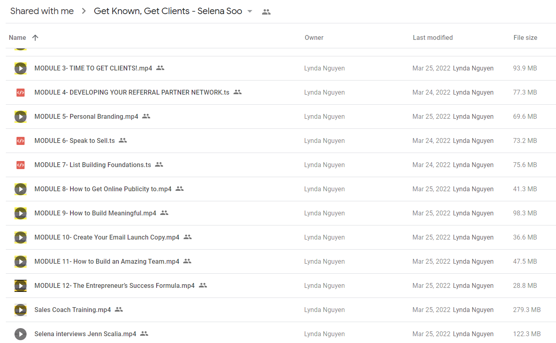
Task: Click the Owner name in MODULE 3 row
Action: (325, 68)
